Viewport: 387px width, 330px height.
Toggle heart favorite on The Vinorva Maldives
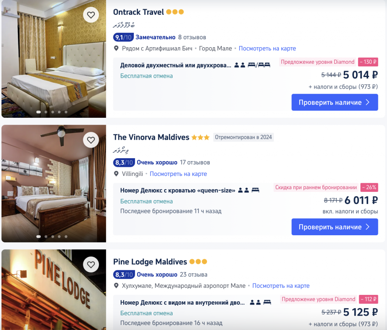pos(91,140)
